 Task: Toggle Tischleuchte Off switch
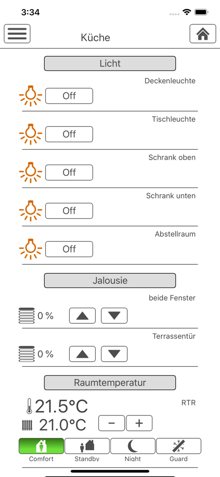(69, 134)
